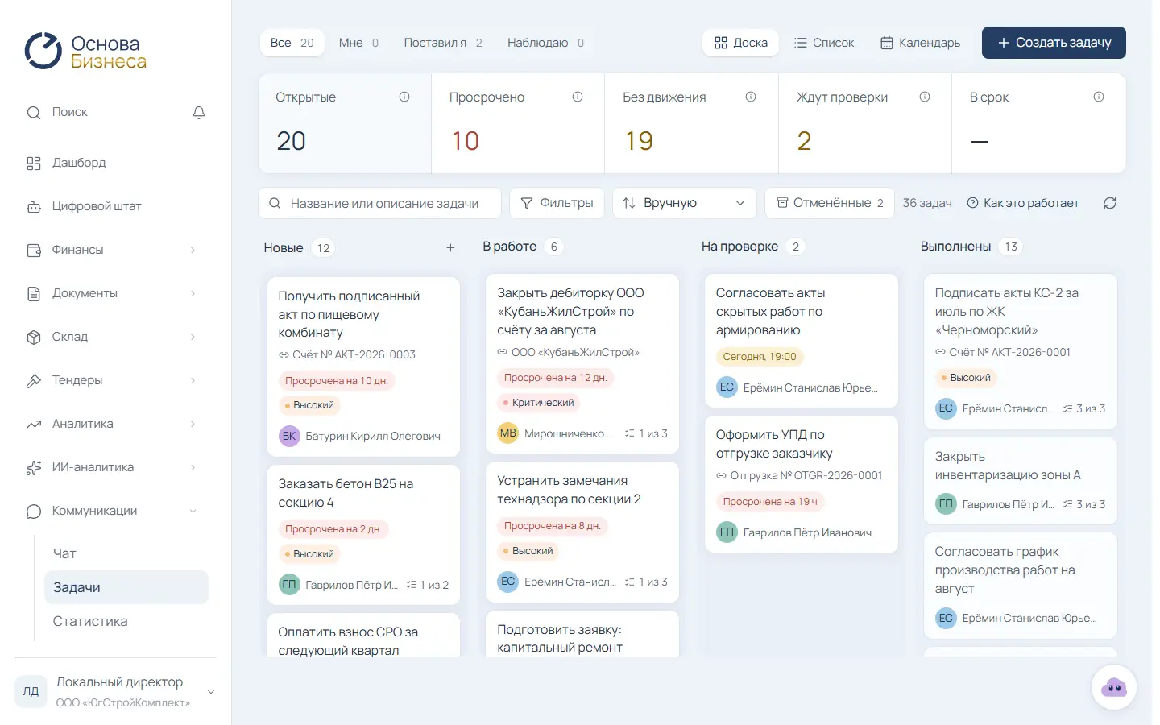
Task: Open the chat assistant bubble icon
Action: (x=1113, y=687)
